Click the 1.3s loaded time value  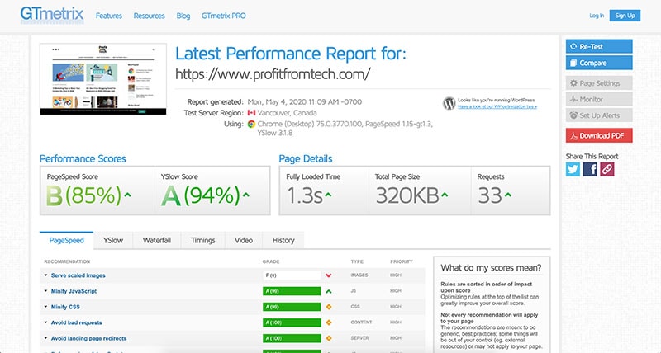[304, 195]
